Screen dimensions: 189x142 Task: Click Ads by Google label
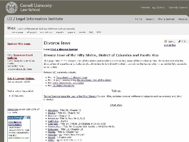(x=15, y=118)
